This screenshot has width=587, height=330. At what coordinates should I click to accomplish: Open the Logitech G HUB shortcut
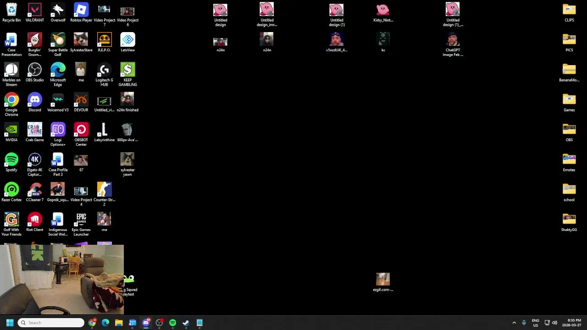104,75
